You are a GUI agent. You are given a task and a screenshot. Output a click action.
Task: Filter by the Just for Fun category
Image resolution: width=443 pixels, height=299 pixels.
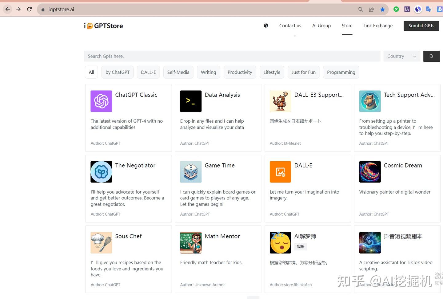[304, 72]
